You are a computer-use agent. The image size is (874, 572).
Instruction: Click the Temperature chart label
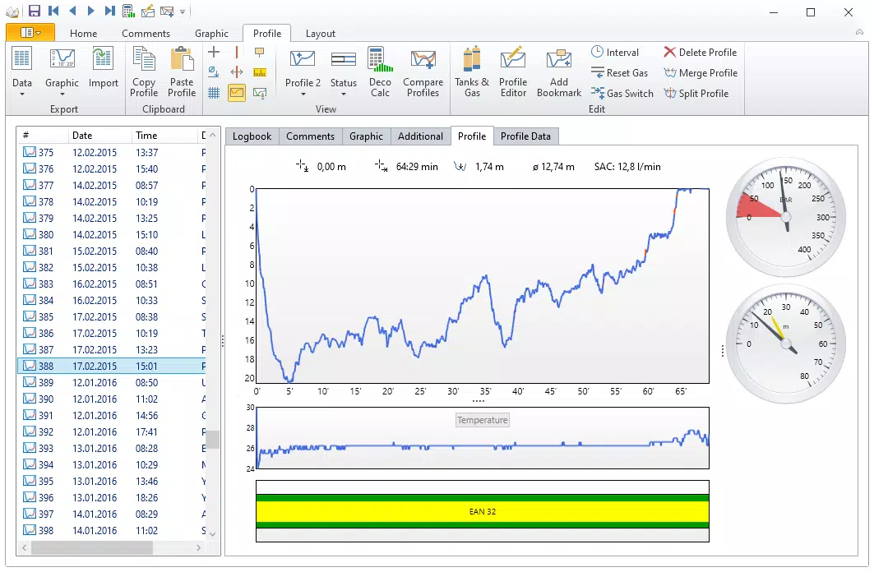click(x=482, y=420)
